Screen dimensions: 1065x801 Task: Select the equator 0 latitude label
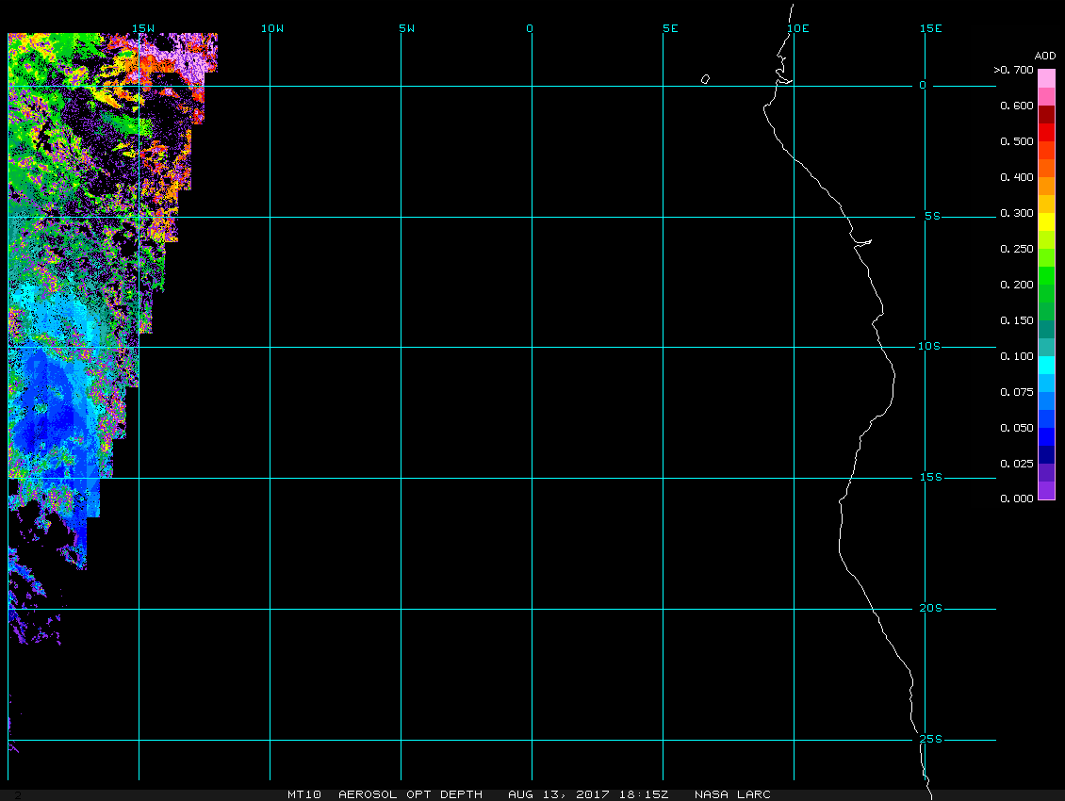923,85
